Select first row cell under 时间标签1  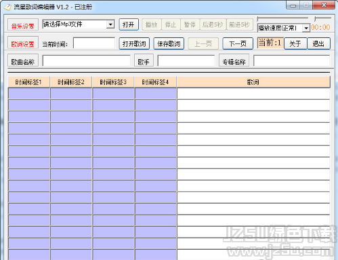[29, 94]
